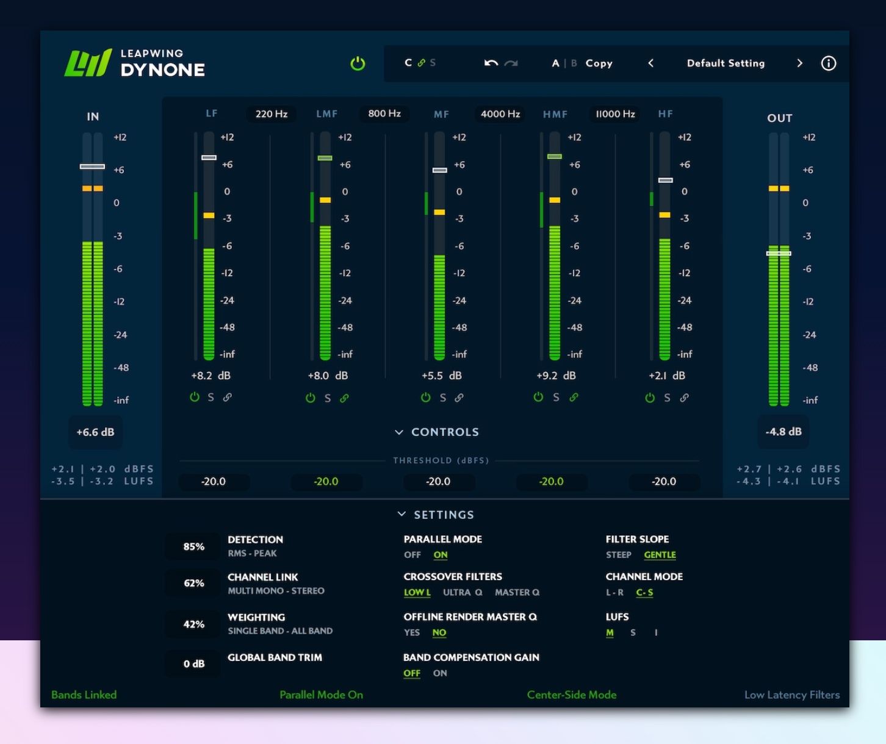Select MASTER Q crossover filter
The height and width of the screenshot is (744, 886).
coord(517,592)
